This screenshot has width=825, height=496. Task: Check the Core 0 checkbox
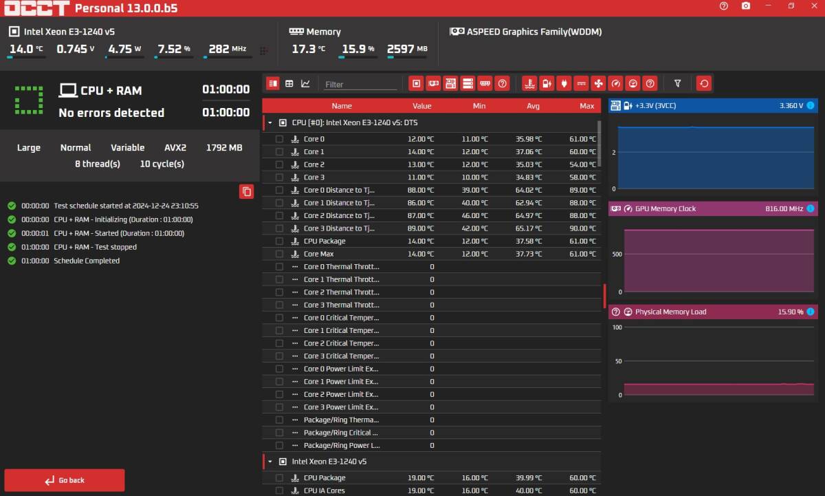point(279,139)
